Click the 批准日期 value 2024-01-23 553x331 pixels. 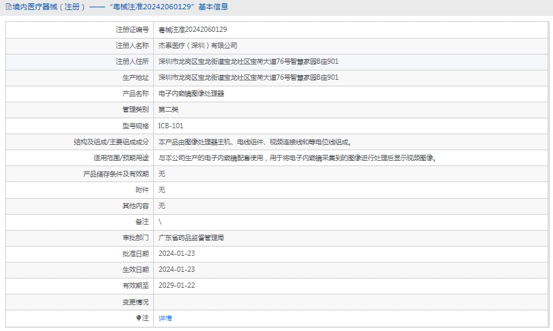point(177,253)
